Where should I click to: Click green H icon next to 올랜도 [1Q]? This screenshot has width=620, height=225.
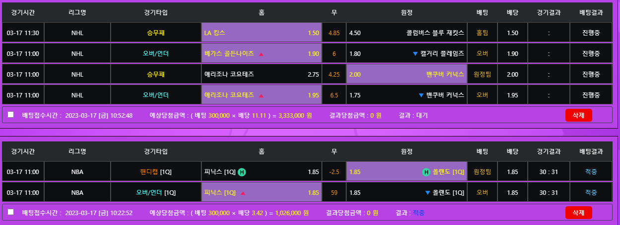[x=426, y=172]
